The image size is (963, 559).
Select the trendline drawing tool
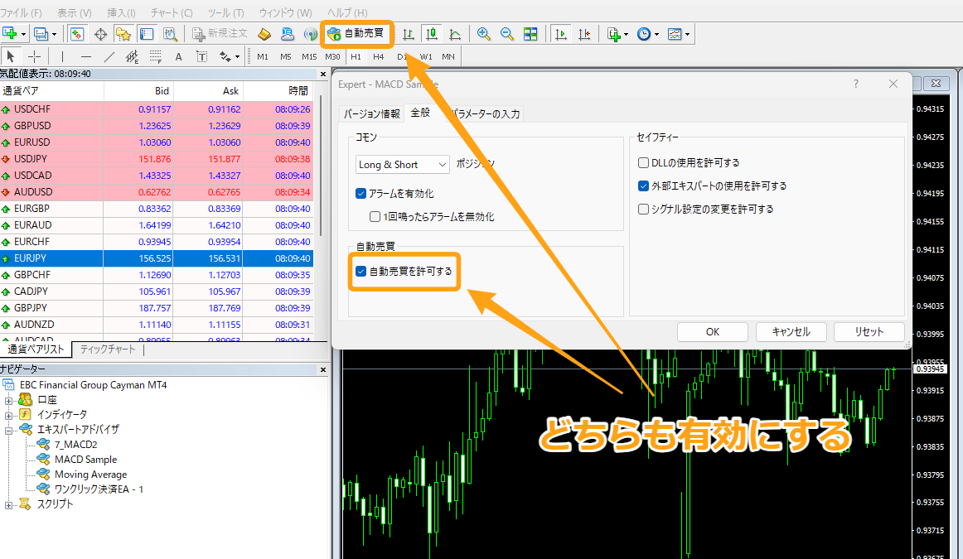point(109,56)
